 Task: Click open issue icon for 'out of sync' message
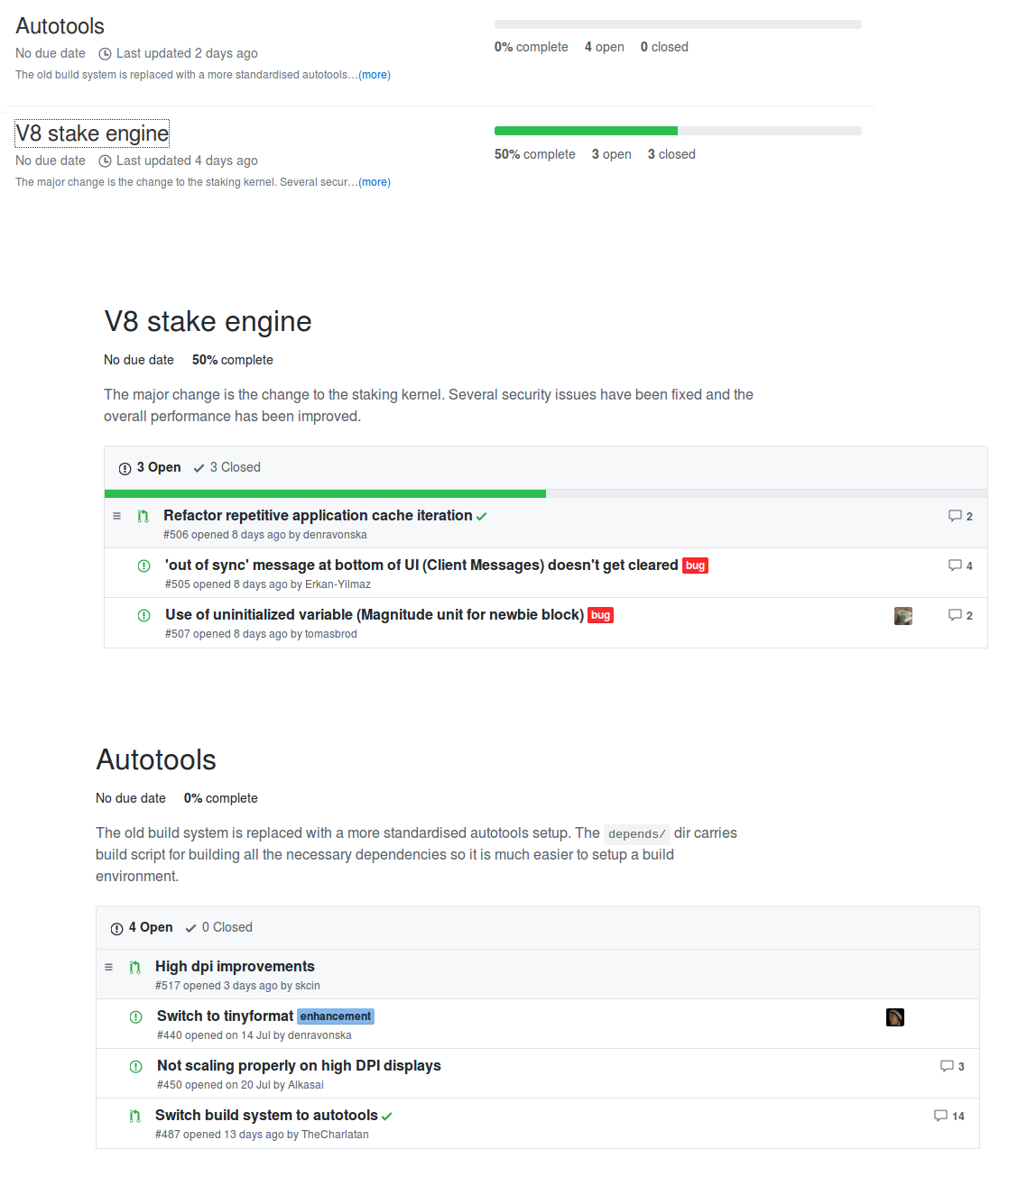point(143,566)
